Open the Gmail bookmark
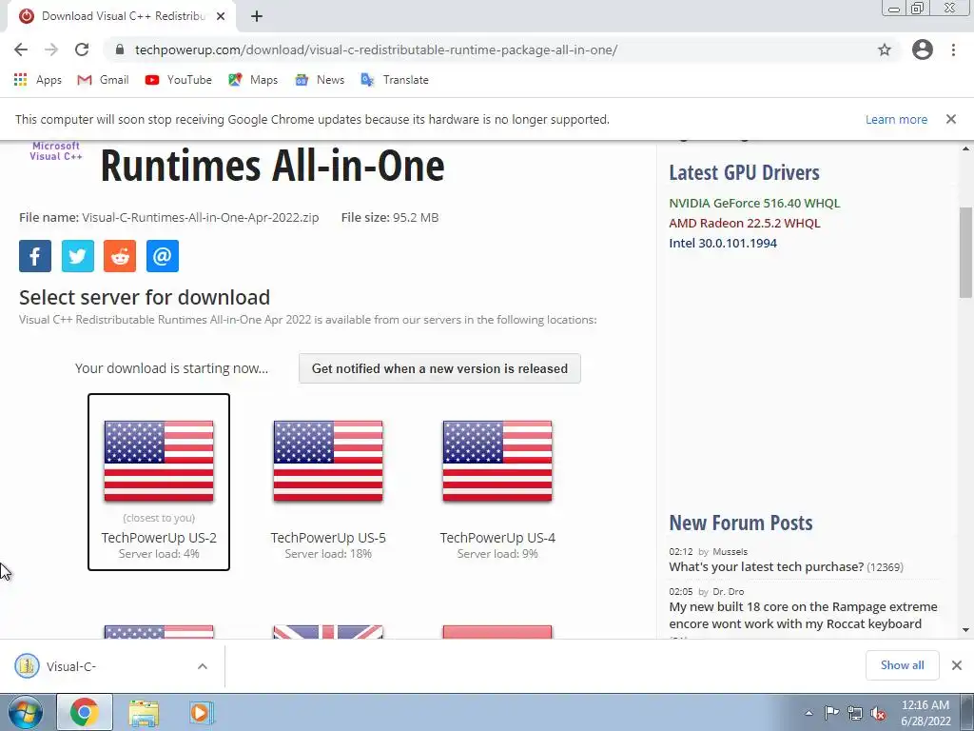This screenshot has height=731, width=974. (x=103, y=80)
